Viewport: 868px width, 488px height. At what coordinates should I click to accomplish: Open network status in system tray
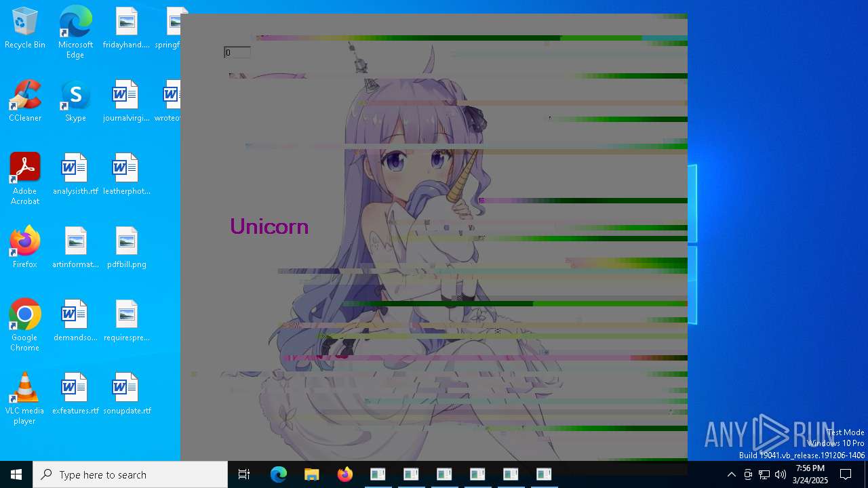[x=764, y=474]
